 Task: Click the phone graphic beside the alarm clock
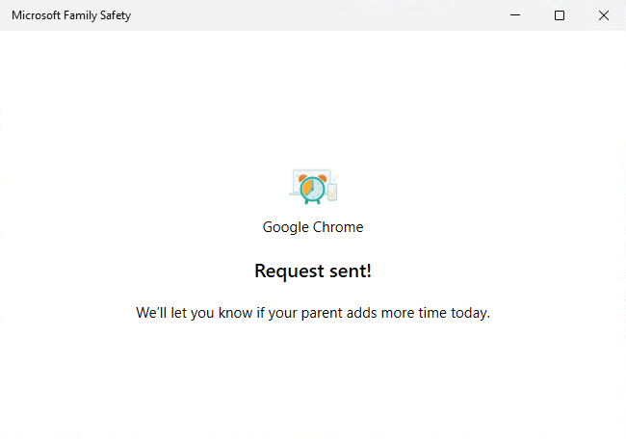pyautogui.click(x=332, y=192)
